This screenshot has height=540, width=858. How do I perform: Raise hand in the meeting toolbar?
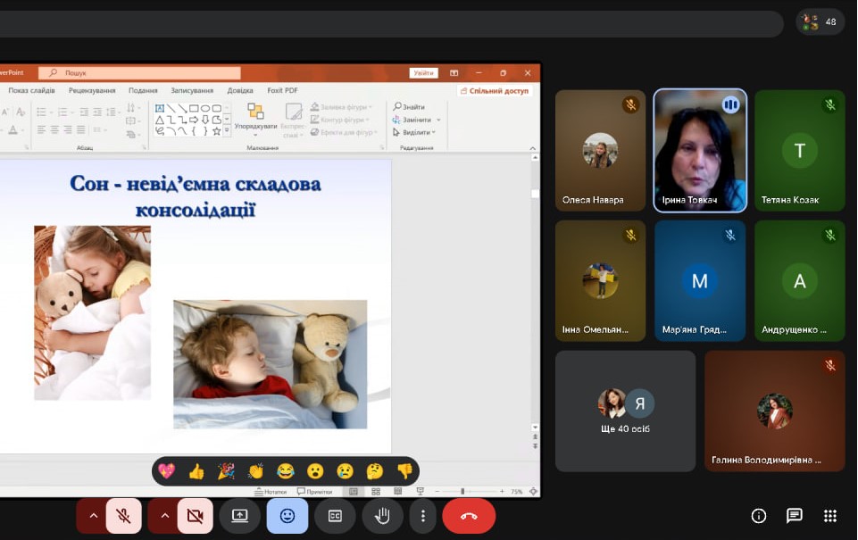[x=382, y=516]
